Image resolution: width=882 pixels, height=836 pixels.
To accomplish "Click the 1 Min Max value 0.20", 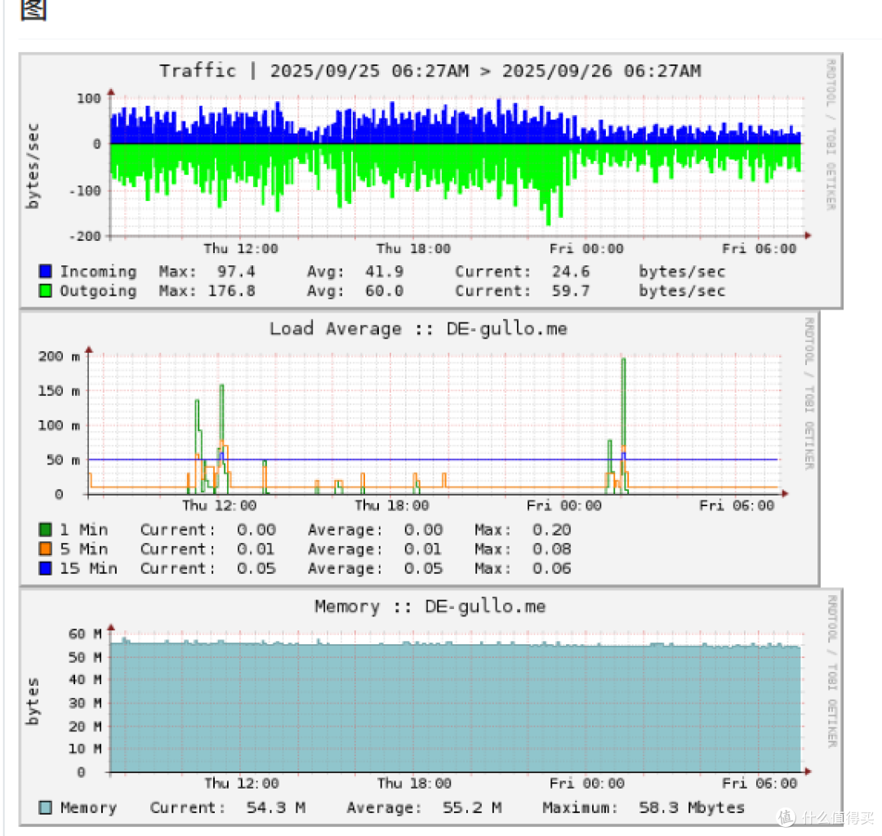I will coord(551,530).
